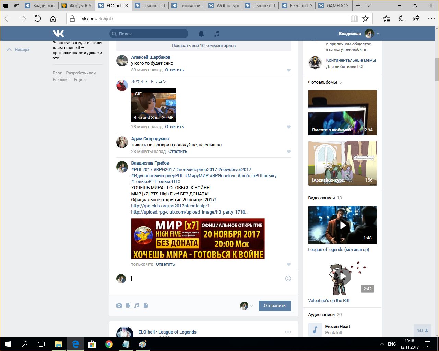Click the VK logo icon
Viewport: 439px width, 351px height.
[58, 33]
